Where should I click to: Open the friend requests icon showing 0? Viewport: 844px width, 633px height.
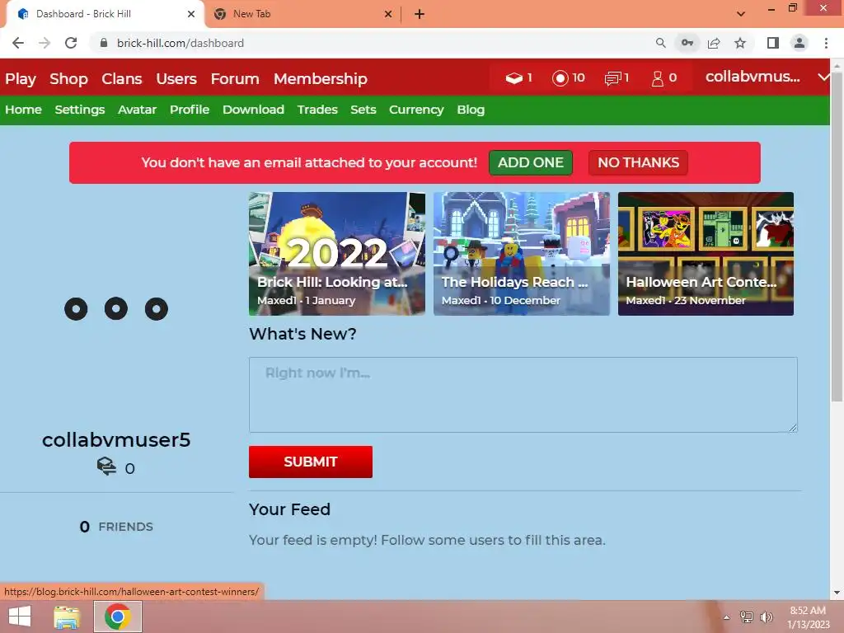click(657, 78)
